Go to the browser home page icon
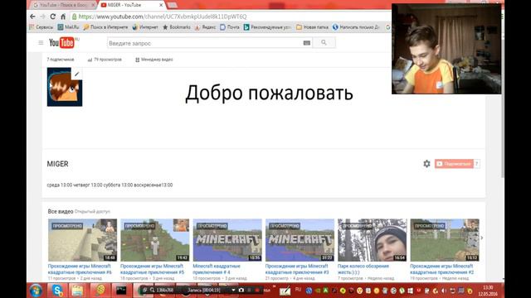 click(x=63, y=17)
